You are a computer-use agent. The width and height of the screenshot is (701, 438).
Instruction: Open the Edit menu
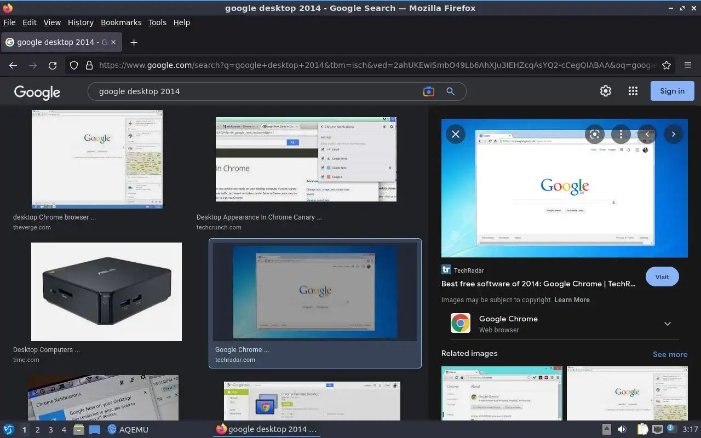pyautogui.click(x=30, y=22)
